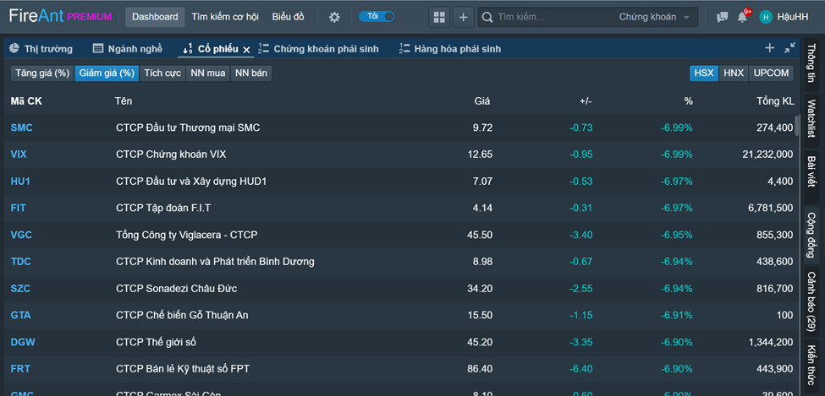Image resolution: width=825 pixels, height=396 pixels.
Task: Click the stock list vertical scrollbar
Action: [x=797, y=126]
